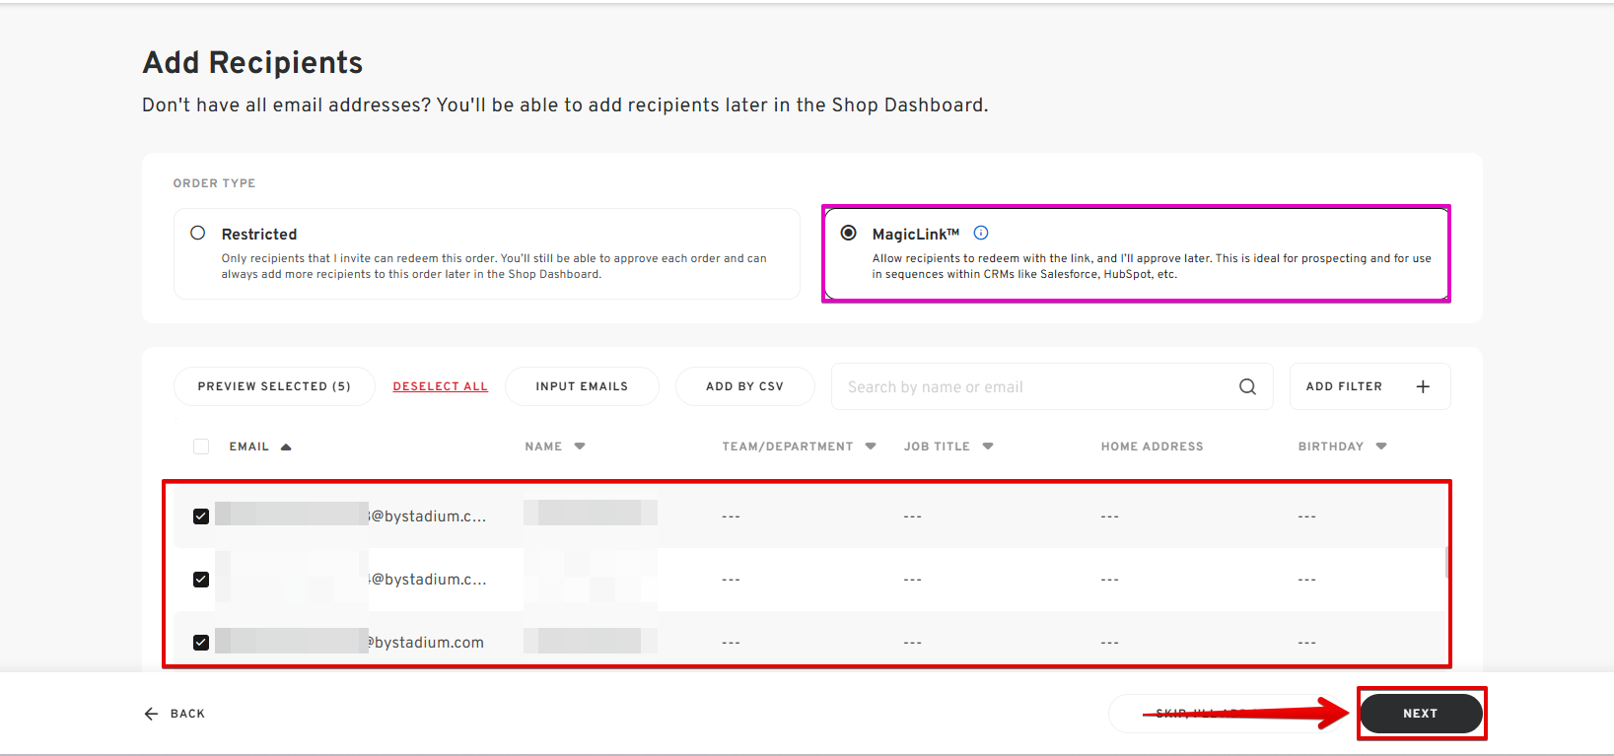Screen dimensions: 1614x756
Task: Select the Restricted order type
Action: tap(198, 234)
